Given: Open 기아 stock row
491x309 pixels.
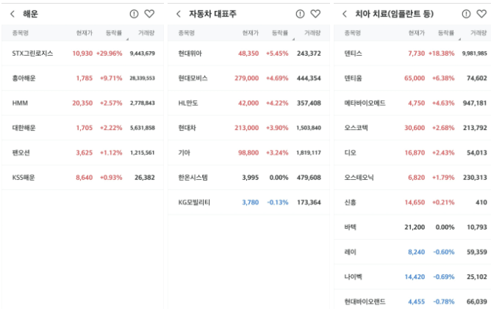Looking at the screenshot, I should [249, 153].
